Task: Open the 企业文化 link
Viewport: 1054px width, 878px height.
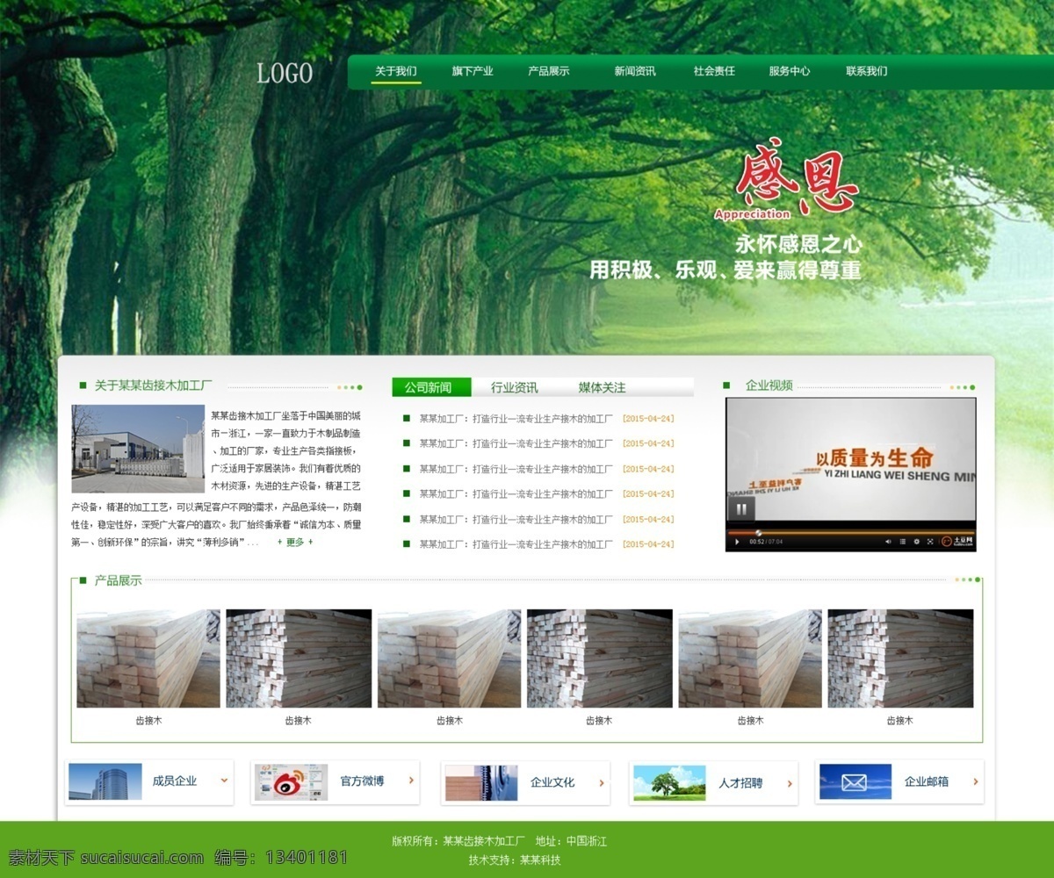Action: pyautogui.click(x=552, y=782)
